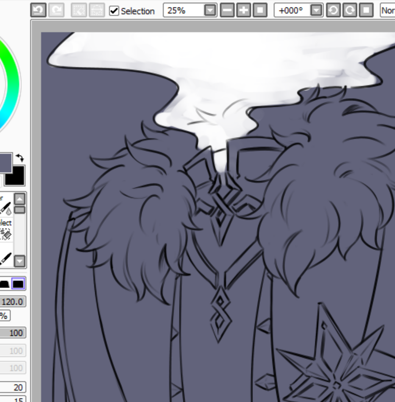Click the tool list scrollbar thumb
Image resolution: width=395 pixels, height=402 pixels.
pos(20,210)
